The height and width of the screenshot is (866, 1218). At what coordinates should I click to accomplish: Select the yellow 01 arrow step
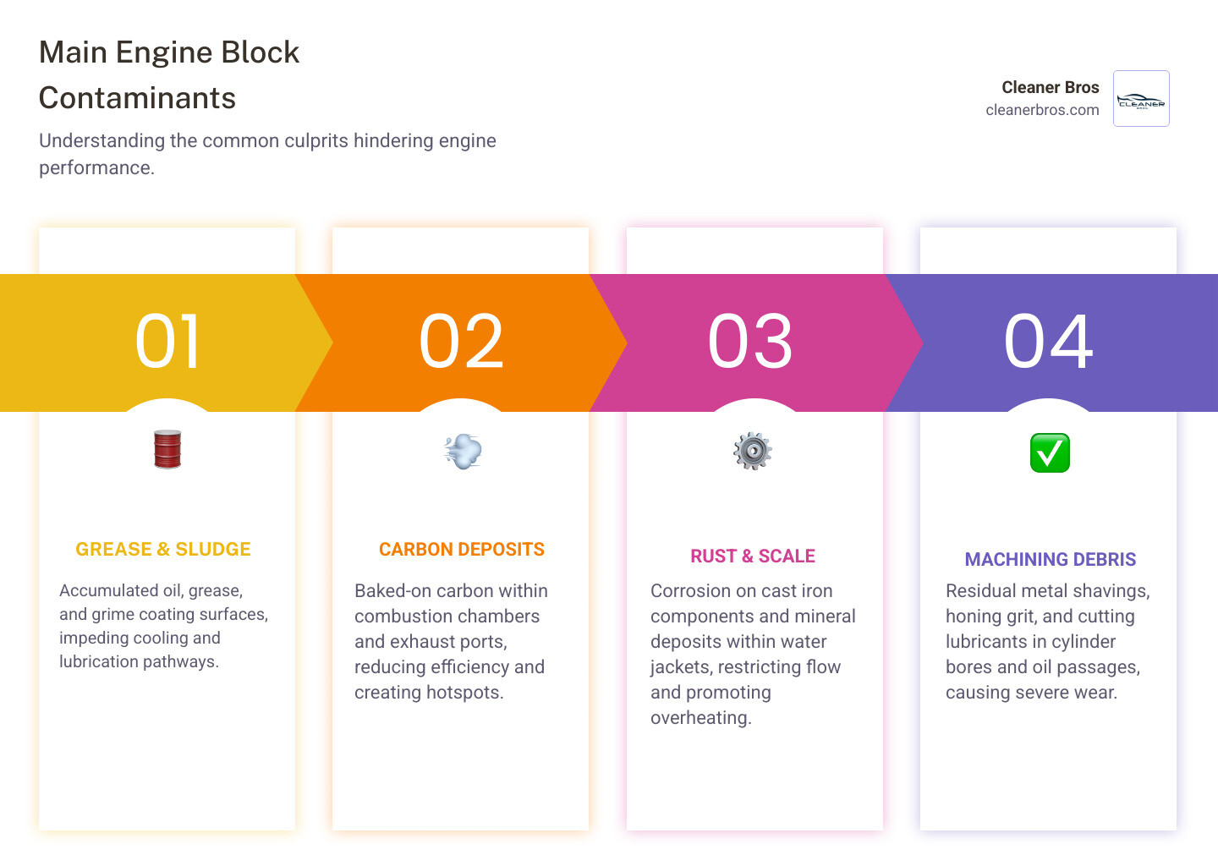167,342
